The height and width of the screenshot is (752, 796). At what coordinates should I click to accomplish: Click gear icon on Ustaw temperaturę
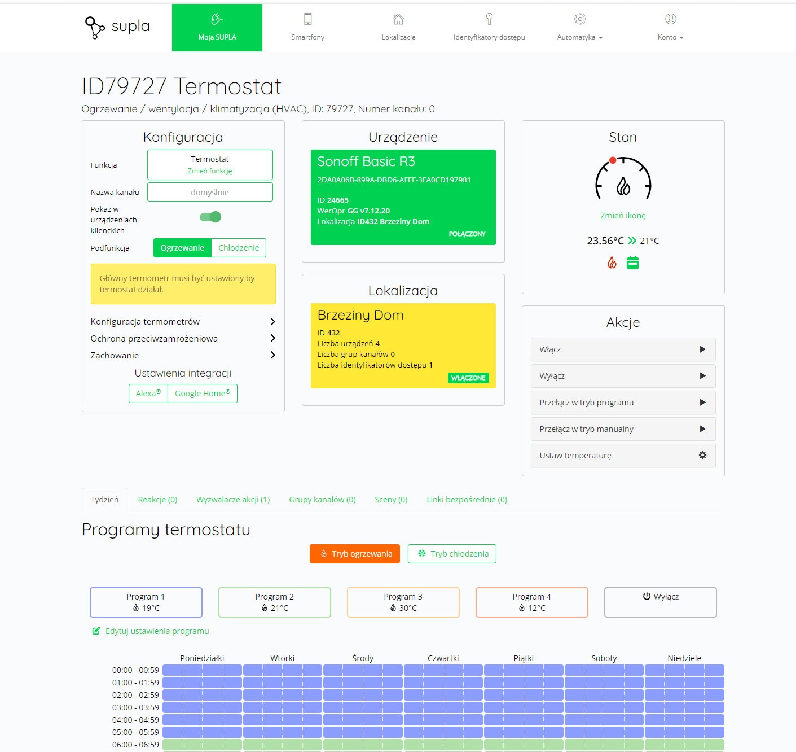(x=702, y=455)
